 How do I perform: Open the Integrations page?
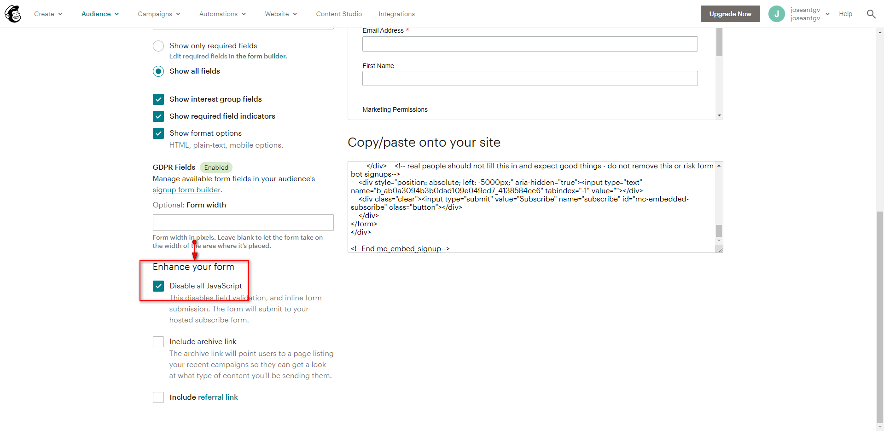coord(397,14)
